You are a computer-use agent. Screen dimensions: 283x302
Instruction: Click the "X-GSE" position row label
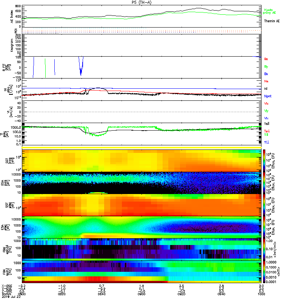tap(7, 286)
